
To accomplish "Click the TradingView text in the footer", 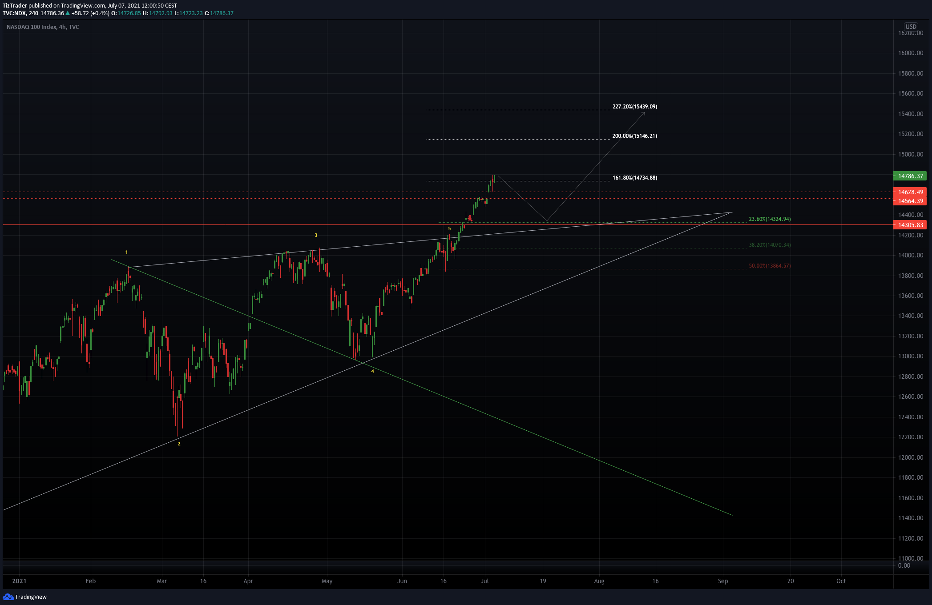I will click(31, 597).
